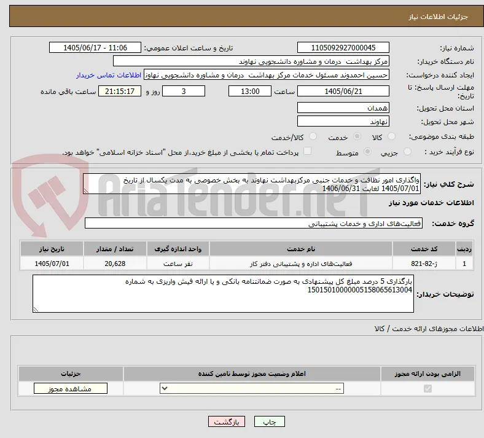Click the نام خدمت column header
484x438 pixels.
point(301,249)
